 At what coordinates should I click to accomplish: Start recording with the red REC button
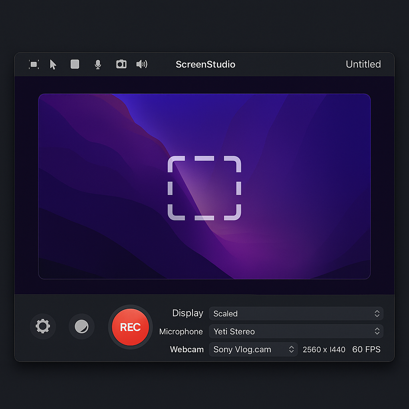click(x=130, y=327)
